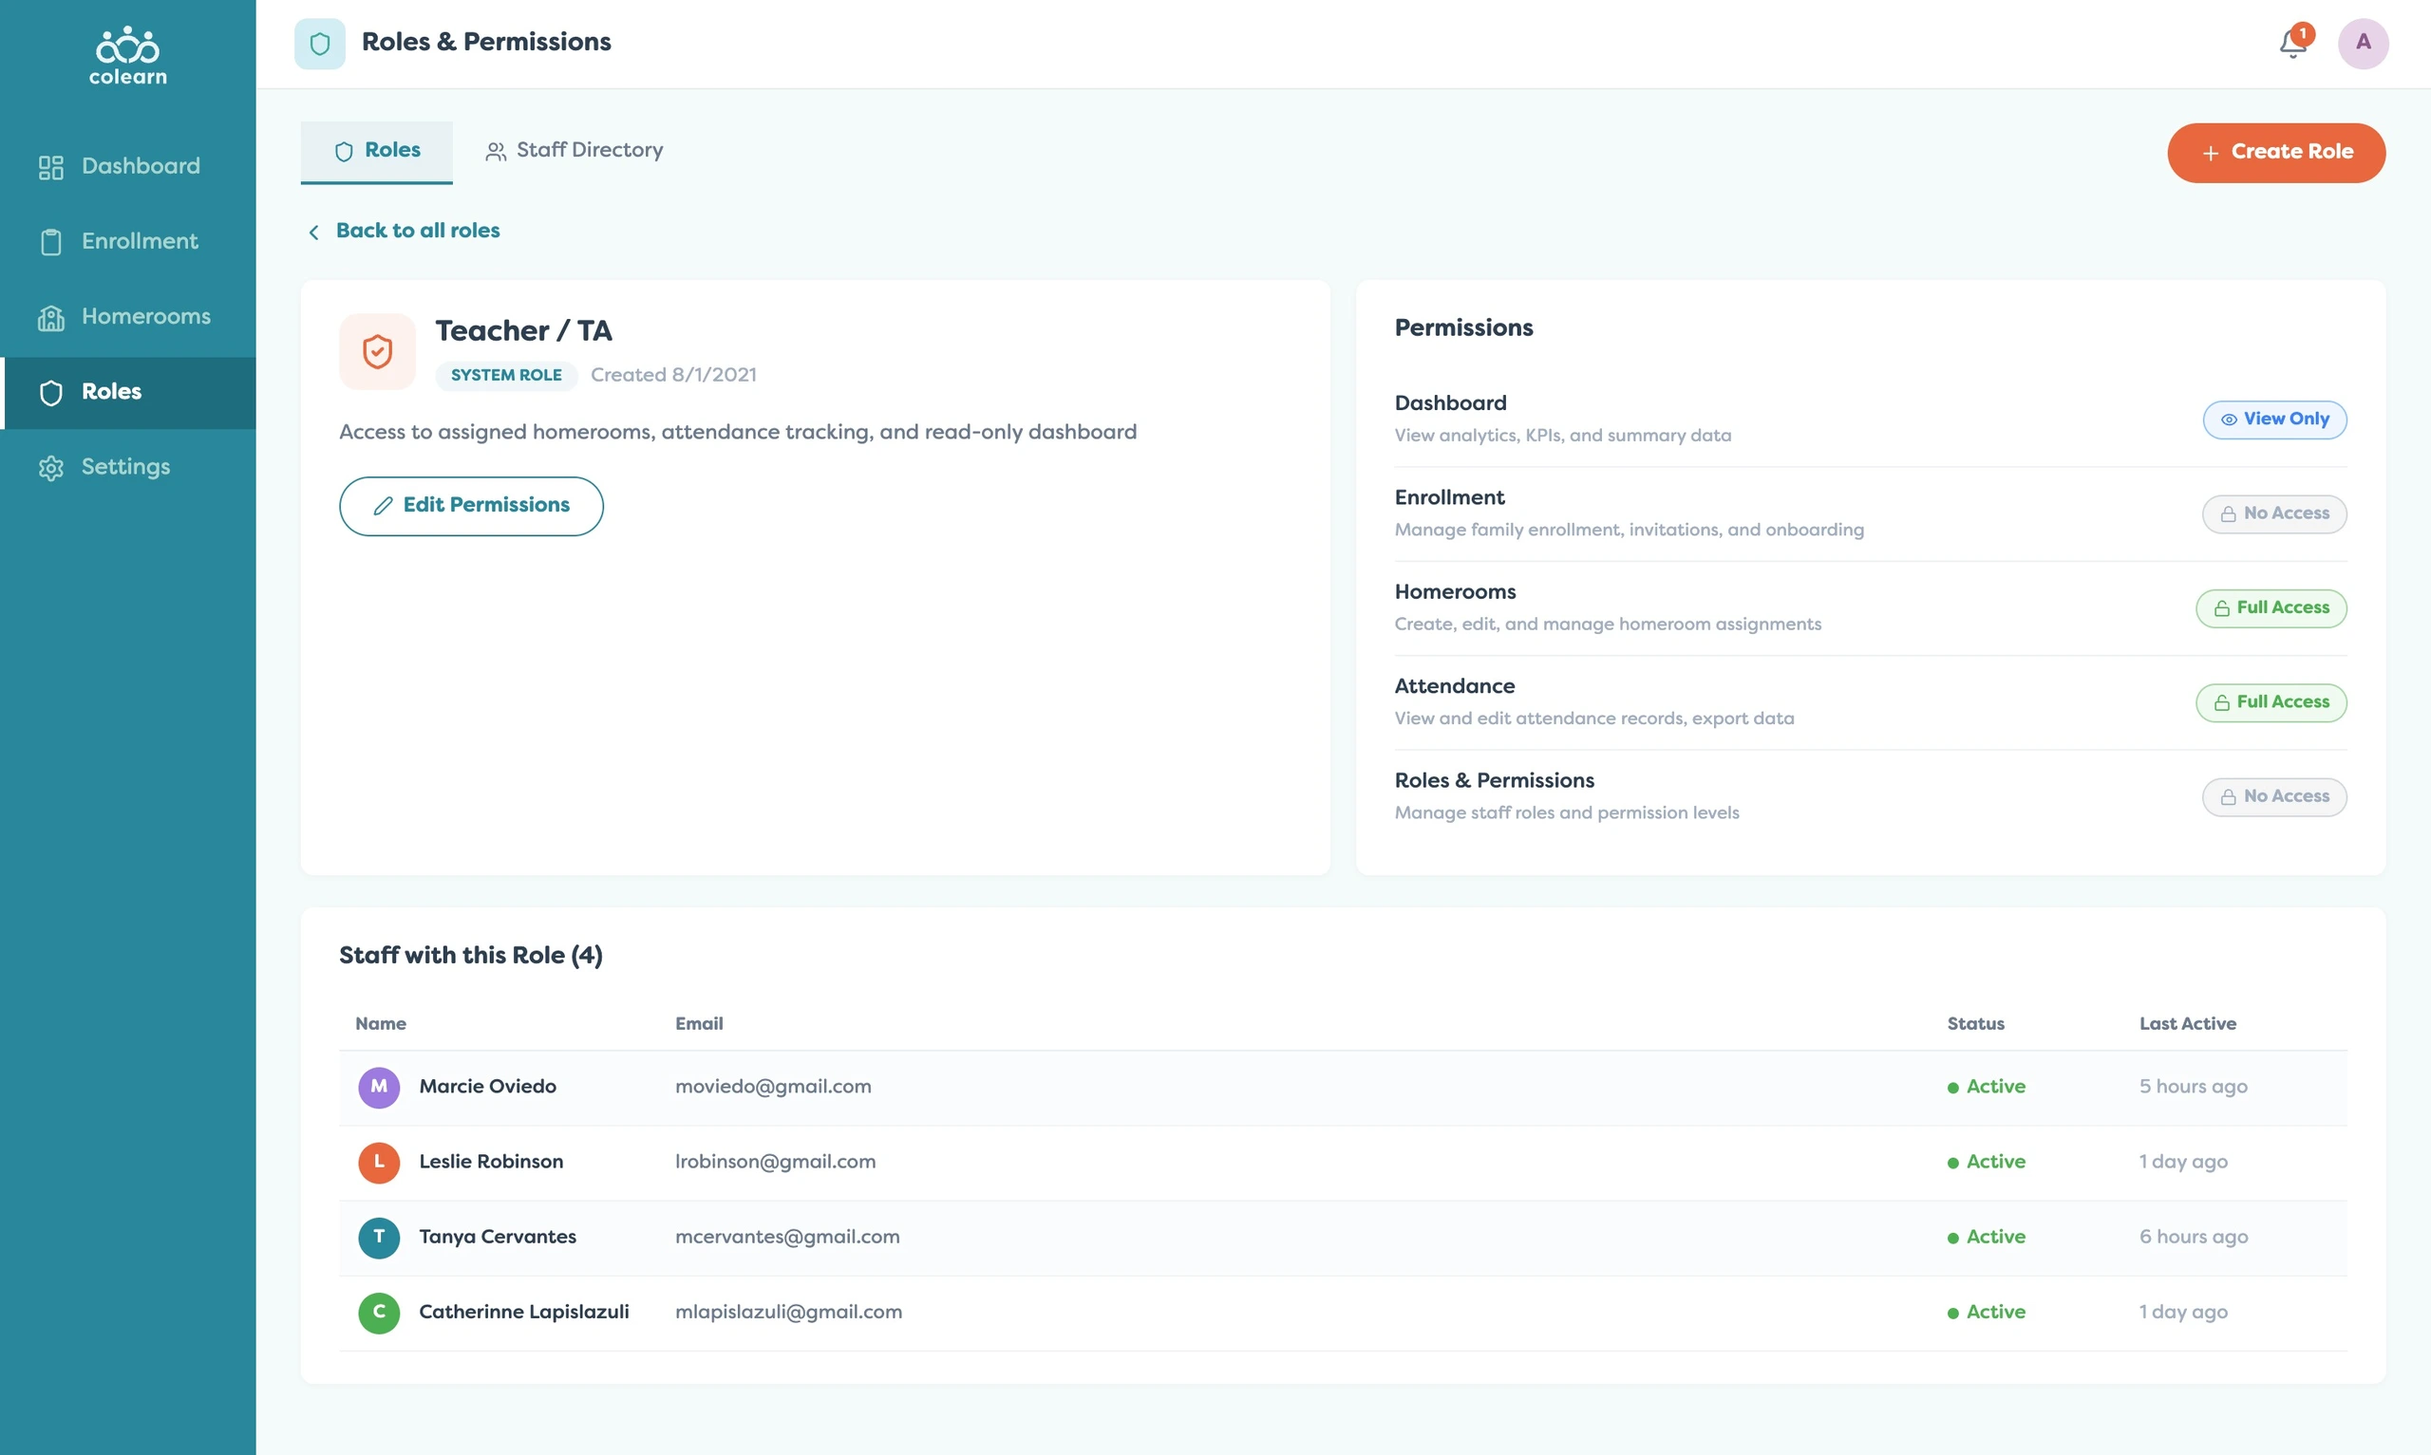Switch to the Staff Directory tab
The width and height of the screenshot is (2431, 1455).
[574, 151]
